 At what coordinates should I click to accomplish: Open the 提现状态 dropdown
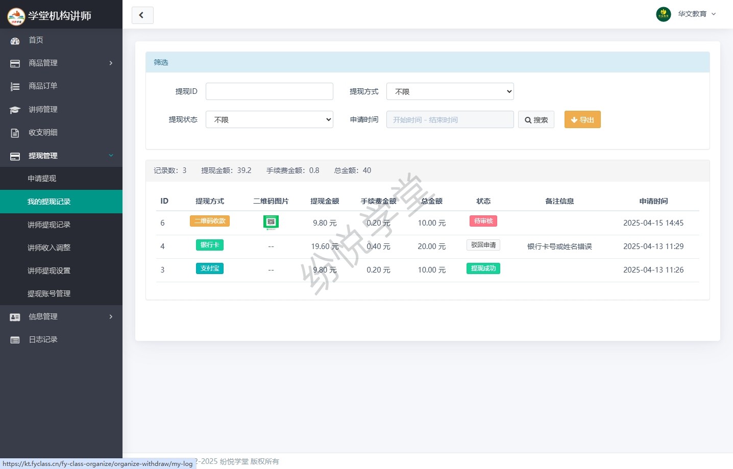[x=269, y=120]
